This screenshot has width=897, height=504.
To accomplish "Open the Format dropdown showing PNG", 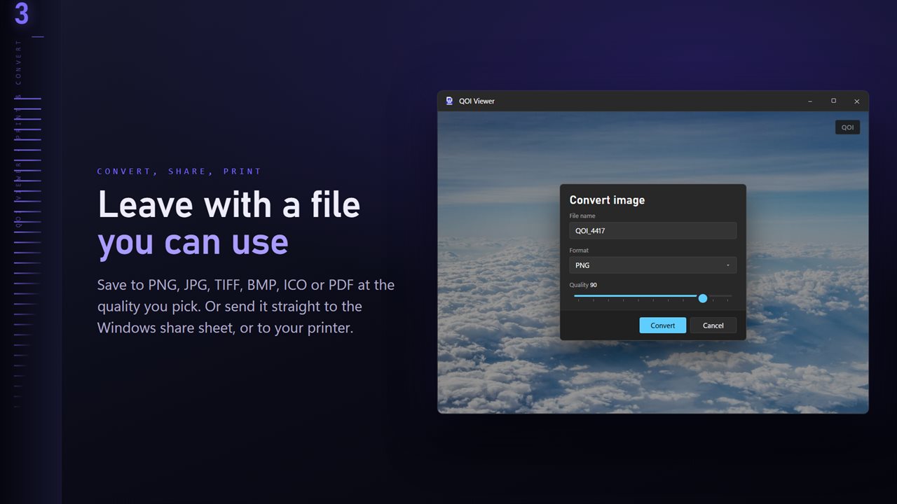I will point(652,265).
